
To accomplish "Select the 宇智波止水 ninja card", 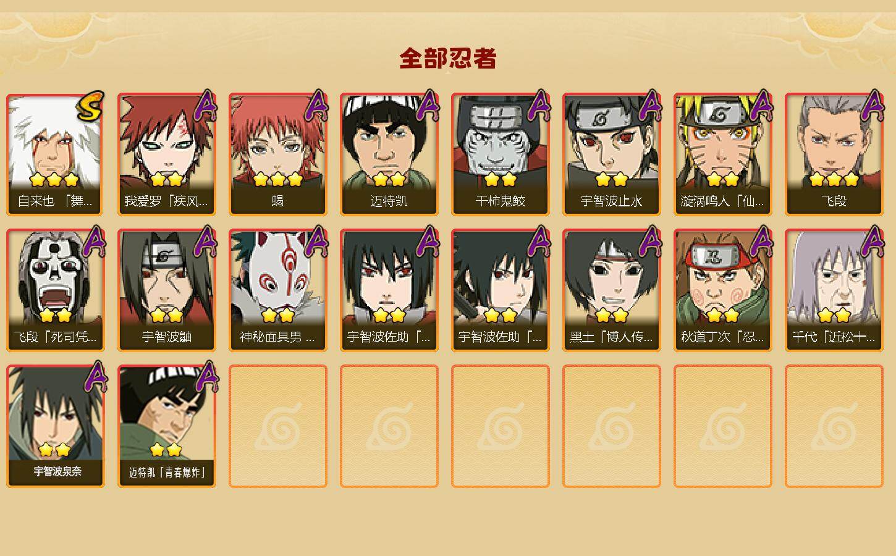I will coord(611,154).
